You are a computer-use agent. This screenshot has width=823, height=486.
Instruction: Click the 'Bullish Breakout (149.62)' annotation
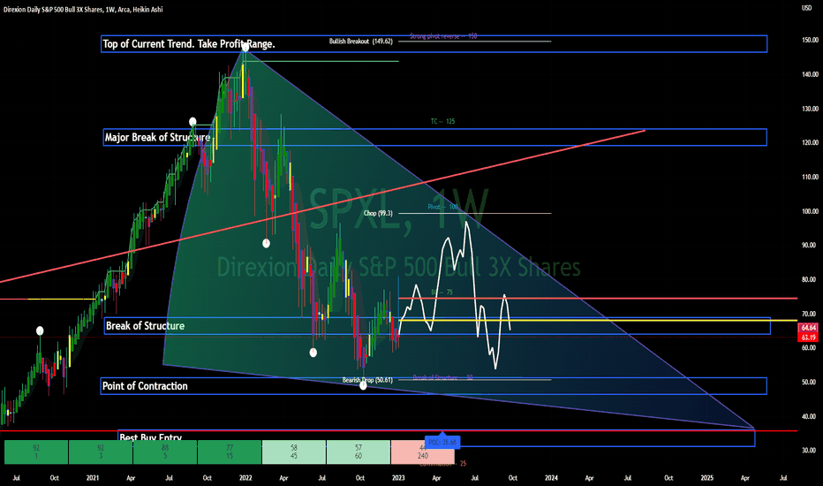[x=360, y=41]
